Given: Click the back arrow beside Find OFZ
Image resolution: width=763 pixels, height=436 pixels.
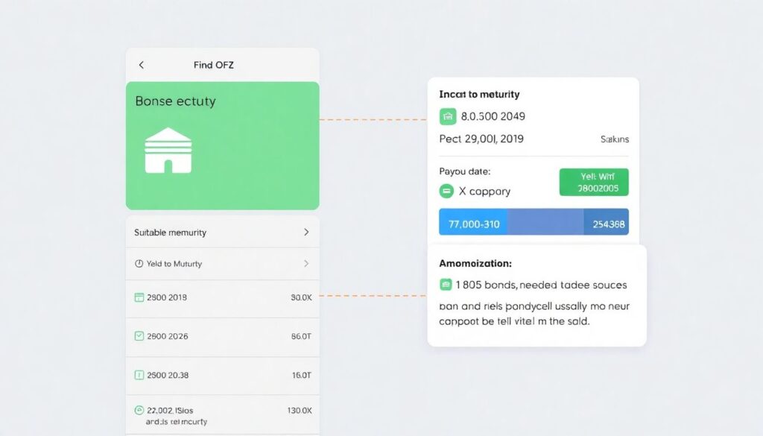Looking at the screenshot, I should coord(142,66).
